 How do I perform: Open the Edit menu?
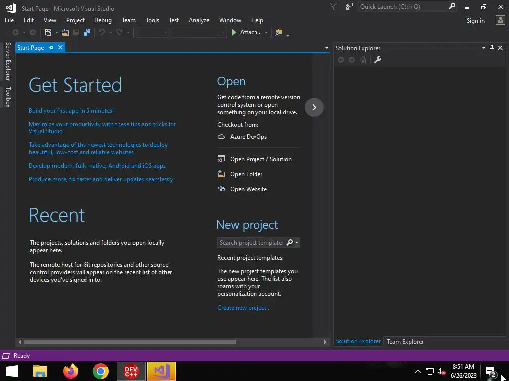(28, 20)
